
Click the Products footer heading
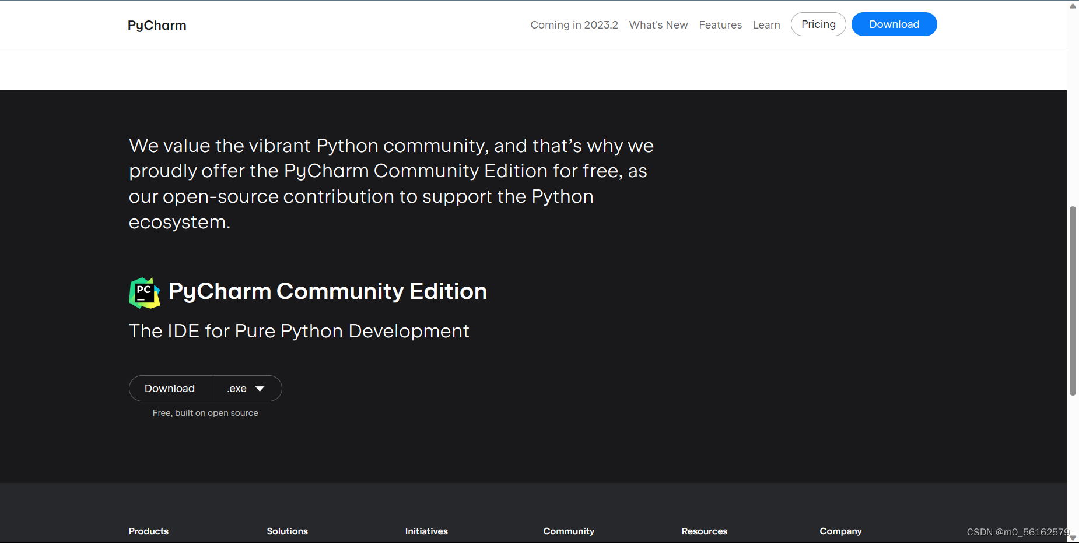pos(149,531)
